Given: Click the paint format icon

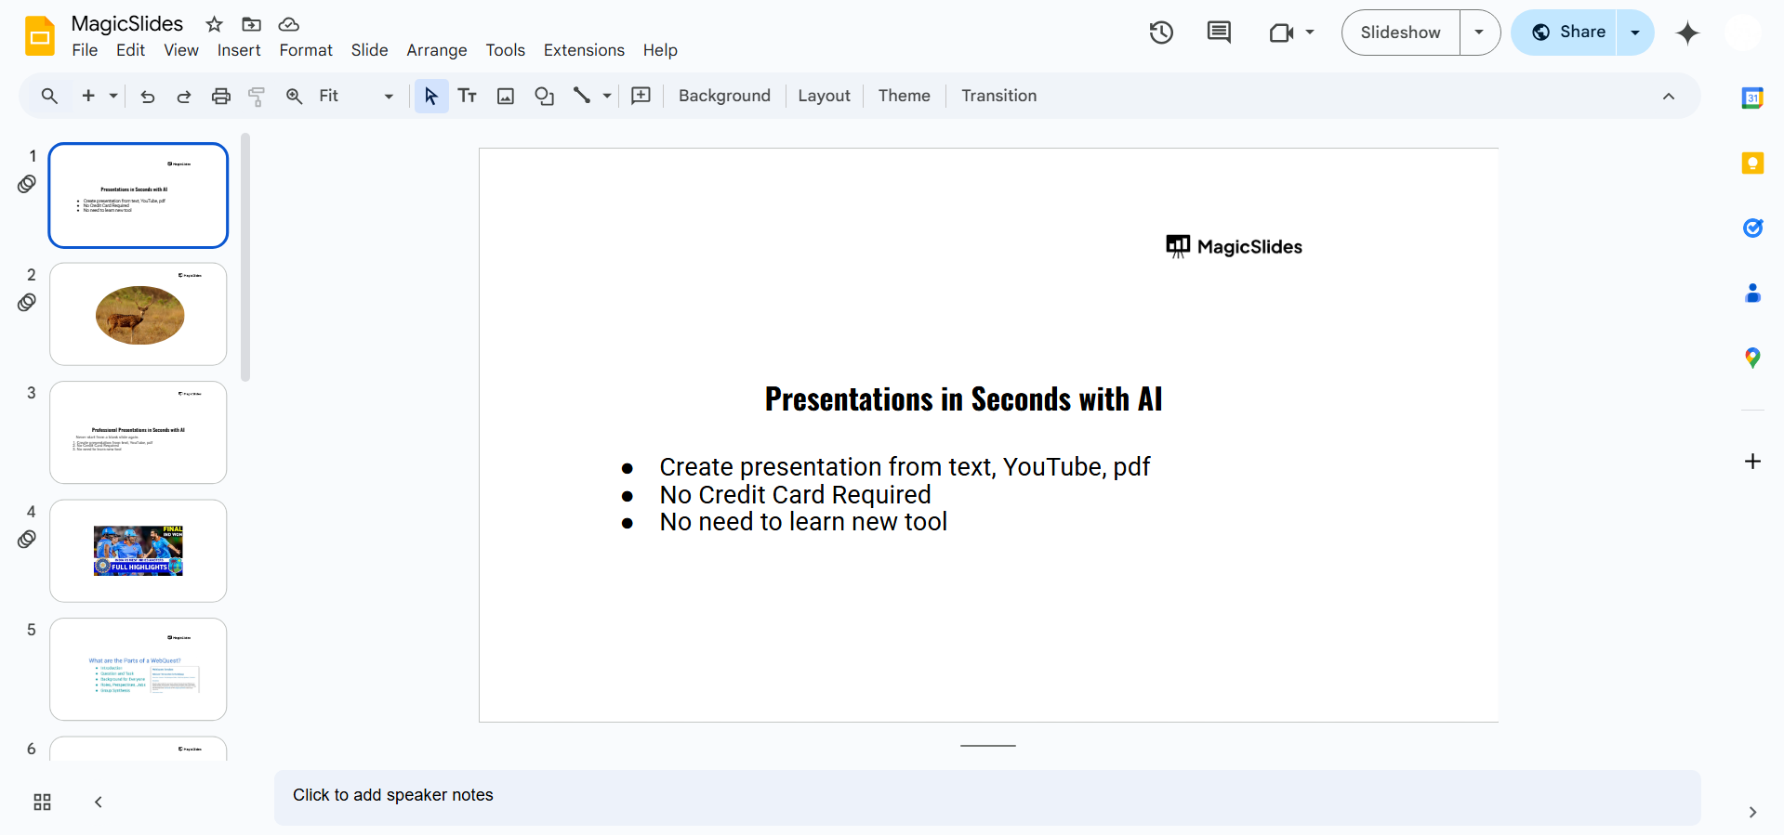Looking at the screenshot, I should pos(257,96).
